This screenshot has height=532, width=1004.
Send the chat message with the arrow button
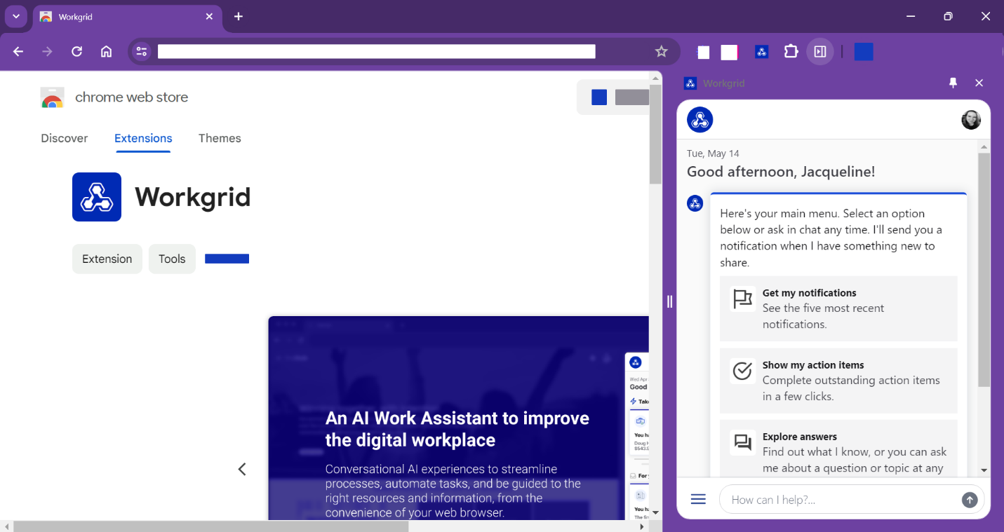pos(970,500)
